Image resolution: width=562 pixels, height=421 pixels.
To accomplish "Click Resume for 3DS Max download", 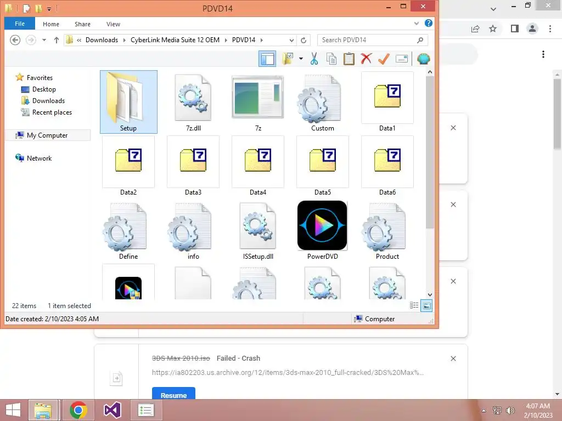I will [173, 394].
